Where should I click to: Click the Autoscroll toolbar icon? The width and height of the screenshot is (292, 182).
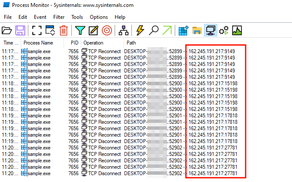coord(50,30)
